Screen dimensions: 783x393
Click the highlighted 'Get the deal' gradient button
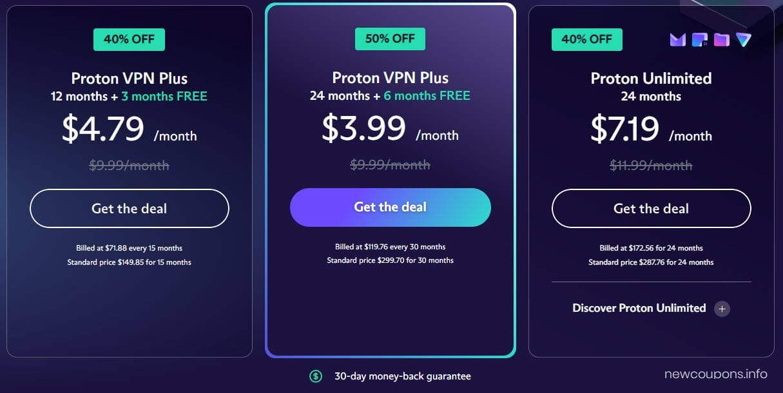(389, 206)
